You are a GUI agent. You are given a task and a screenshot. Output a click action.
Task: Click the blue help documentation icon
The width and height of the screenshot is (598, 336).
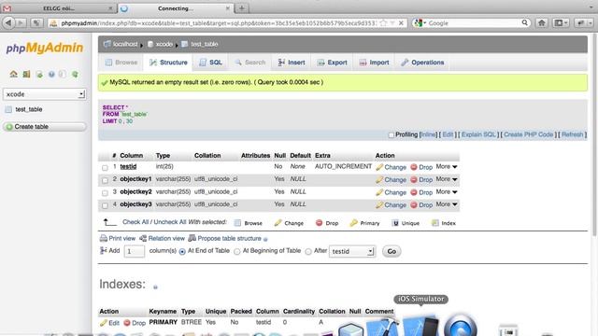pos(51,75)
